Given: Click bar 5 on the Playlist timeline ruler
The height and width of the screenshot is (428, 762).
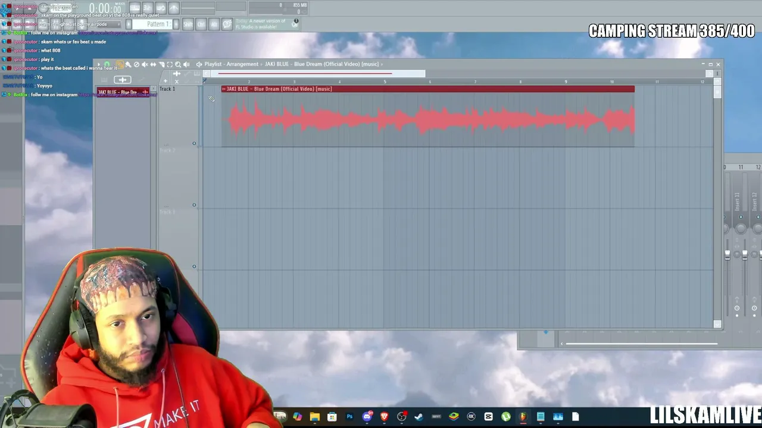Looking at the screenshot, I should 385,81.
